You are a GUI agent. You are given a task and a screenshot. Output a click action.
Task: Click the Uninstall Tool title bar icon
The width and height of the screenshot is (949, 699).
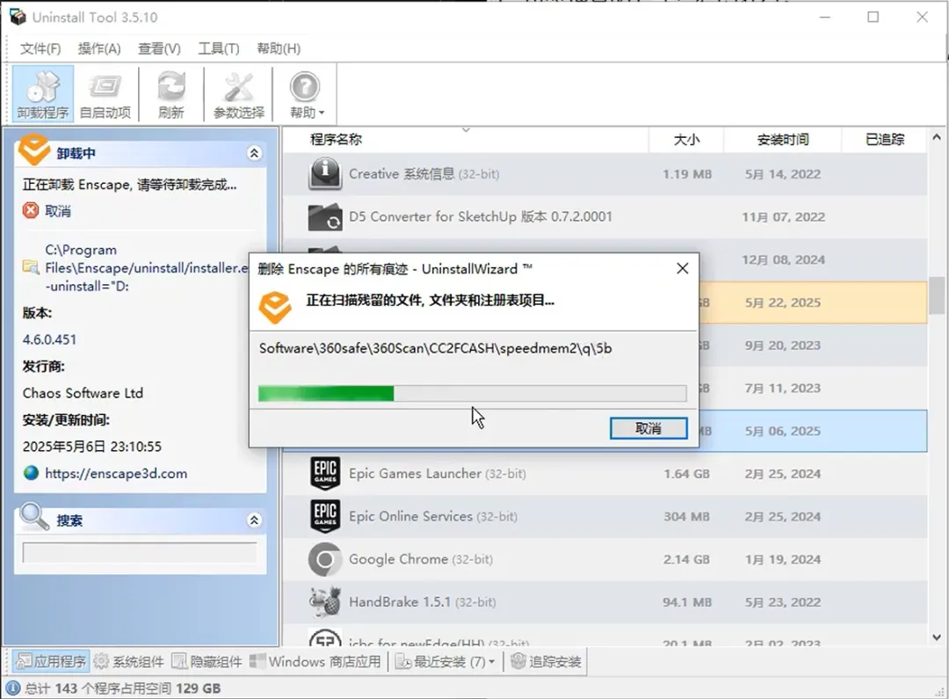tap(18, 17)
